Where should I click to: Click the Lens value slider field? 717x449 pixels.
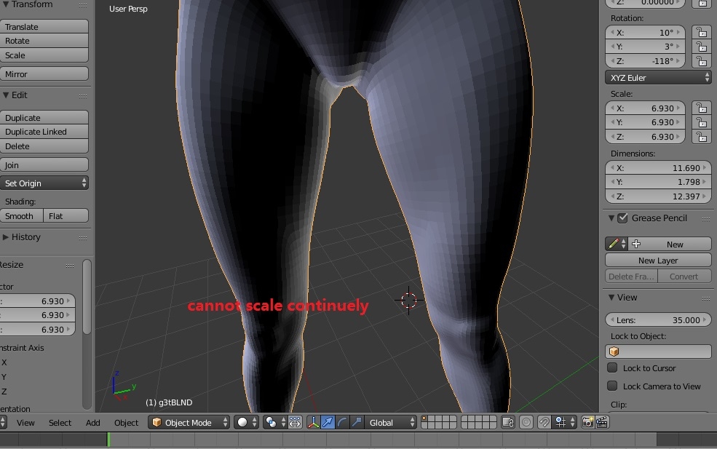(658, 320)
